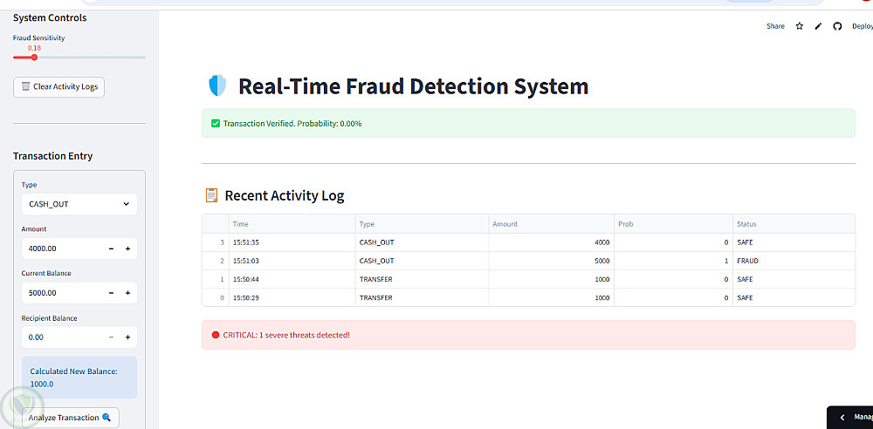873x429 pixels.
Task: Click Clear Activity Logs button
Action: pyautogui.click(x=58, y=87)
